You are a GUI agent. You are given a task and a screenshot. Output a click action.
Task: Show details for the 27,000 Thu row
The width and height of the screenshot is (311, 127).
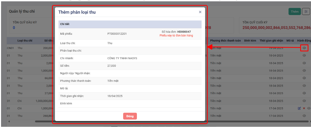click(304, 93)
